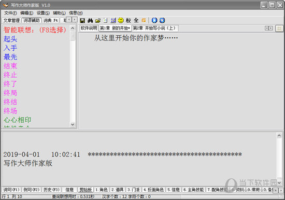Image resolution: width=285 pixels, height=200 pixels.
Task: Switch to the 词语辅助 tab
Action: [32, 20]
